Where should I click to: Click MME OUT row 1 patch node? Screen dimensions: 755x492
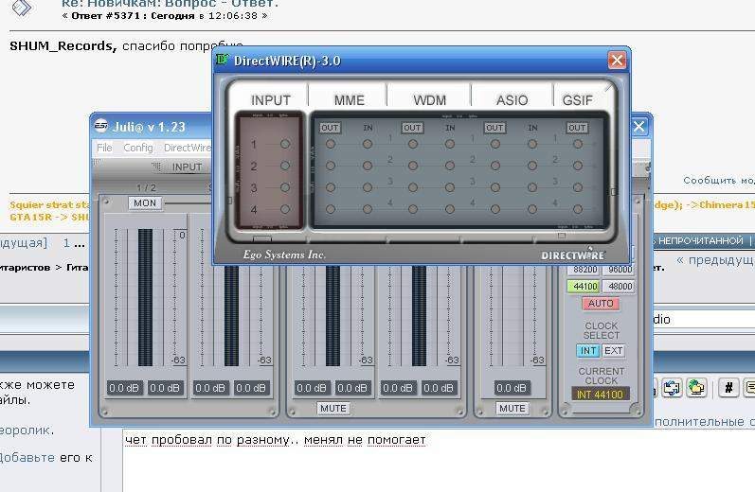[x=330, y=145]
